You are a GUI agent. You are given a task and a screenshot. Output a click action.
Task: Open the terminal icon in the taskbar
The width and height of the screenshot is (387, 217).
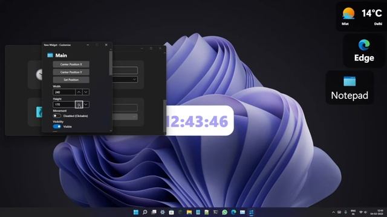(x=216, y=212)
